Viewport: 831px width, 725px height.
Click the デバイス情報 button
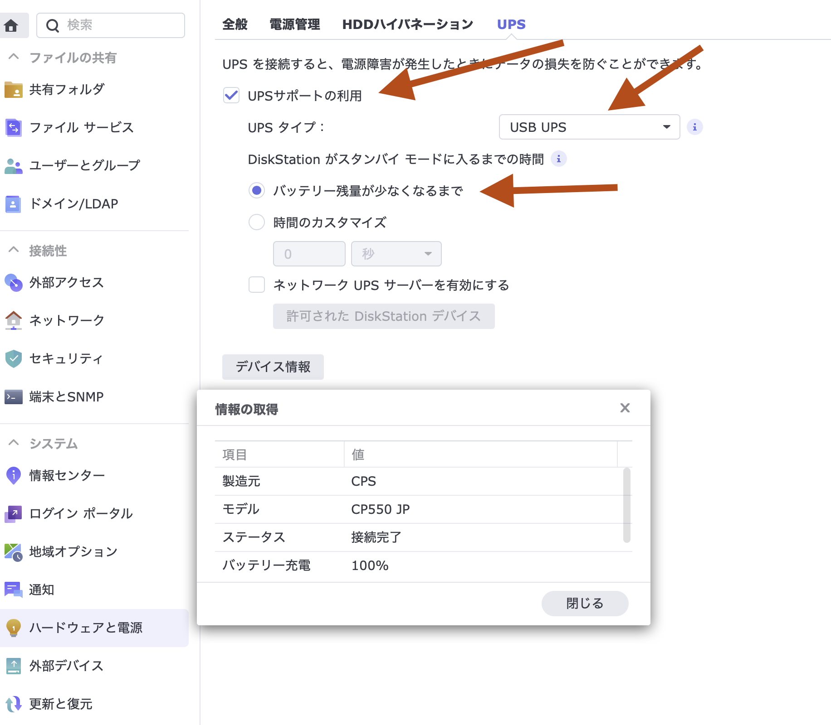point(273,367)
